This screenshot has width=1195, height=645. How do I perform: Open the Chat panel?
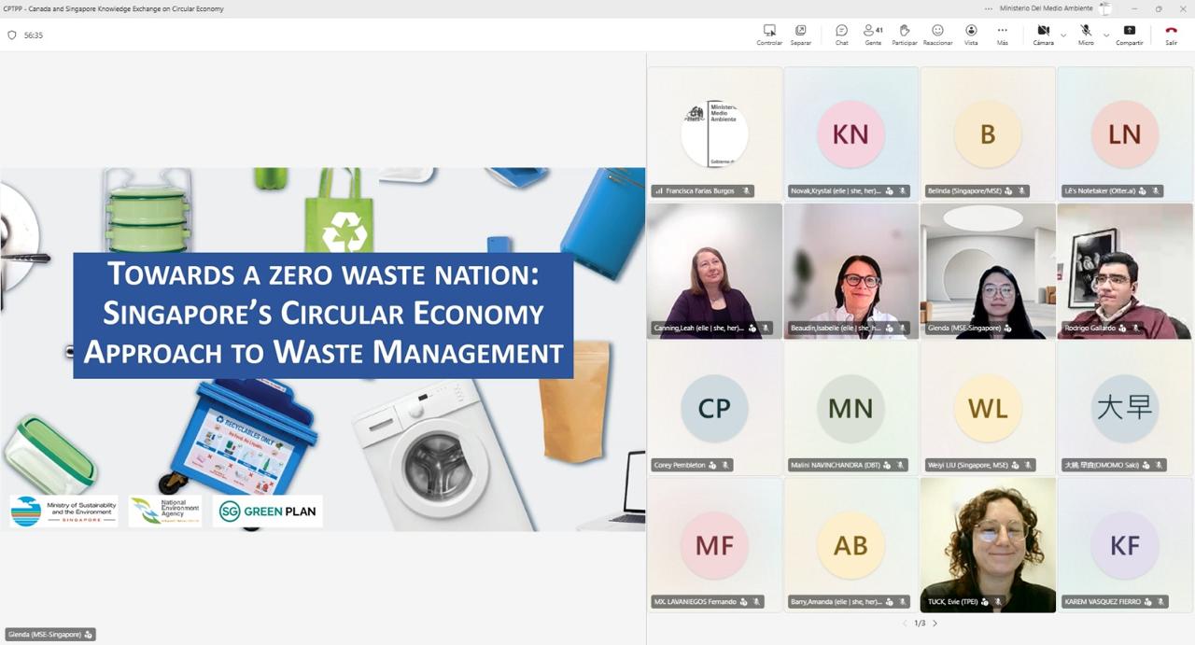(841, 35)
